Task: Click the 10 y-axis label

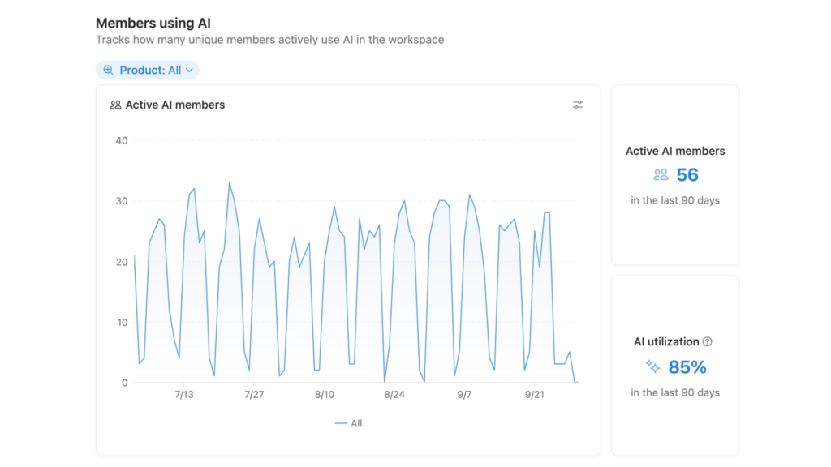Action: point(122,323)
